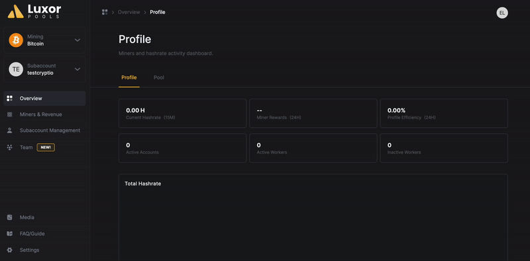
Task: Click the Profile Efficiency card
Action: (x=444, y=113)
